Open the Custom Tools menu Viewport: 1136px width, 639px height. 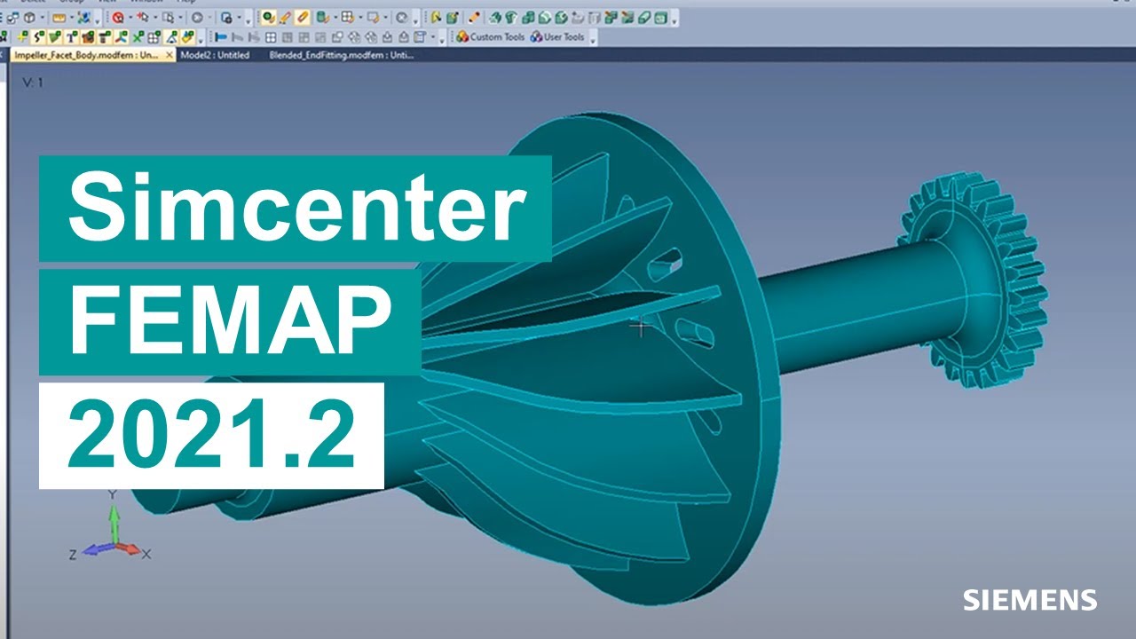click(490, 36)
